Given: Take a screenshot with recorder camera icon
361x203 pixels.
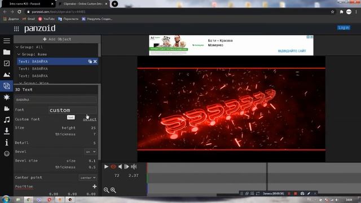Looking at the screenshot, I should (x=302, y=193).
